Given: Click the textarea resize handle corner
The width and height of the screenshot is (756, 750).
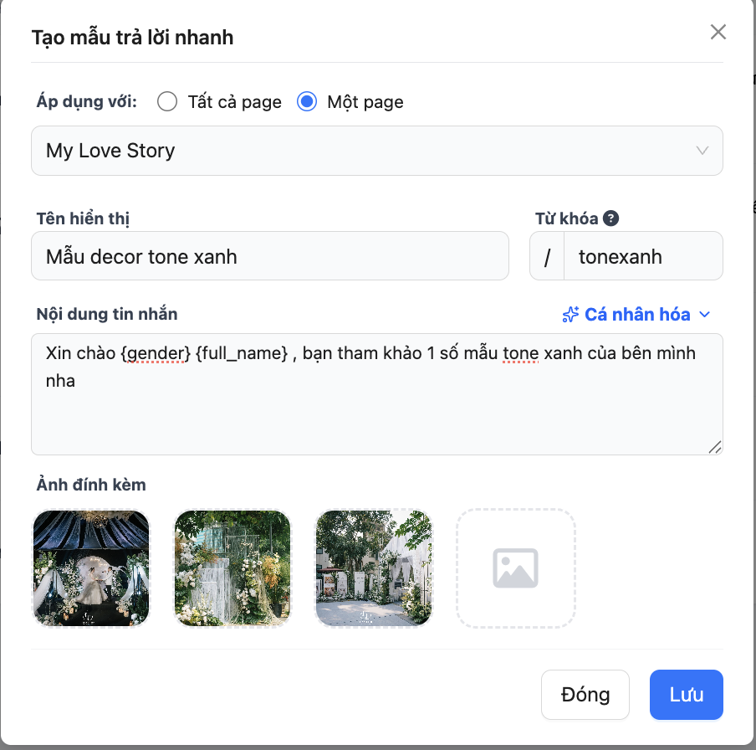Looking at the screenshot, I should (715, 448).
